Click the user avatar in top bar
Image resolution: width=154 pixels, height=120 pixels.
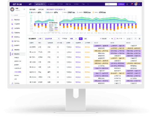[x=136, y=4]
